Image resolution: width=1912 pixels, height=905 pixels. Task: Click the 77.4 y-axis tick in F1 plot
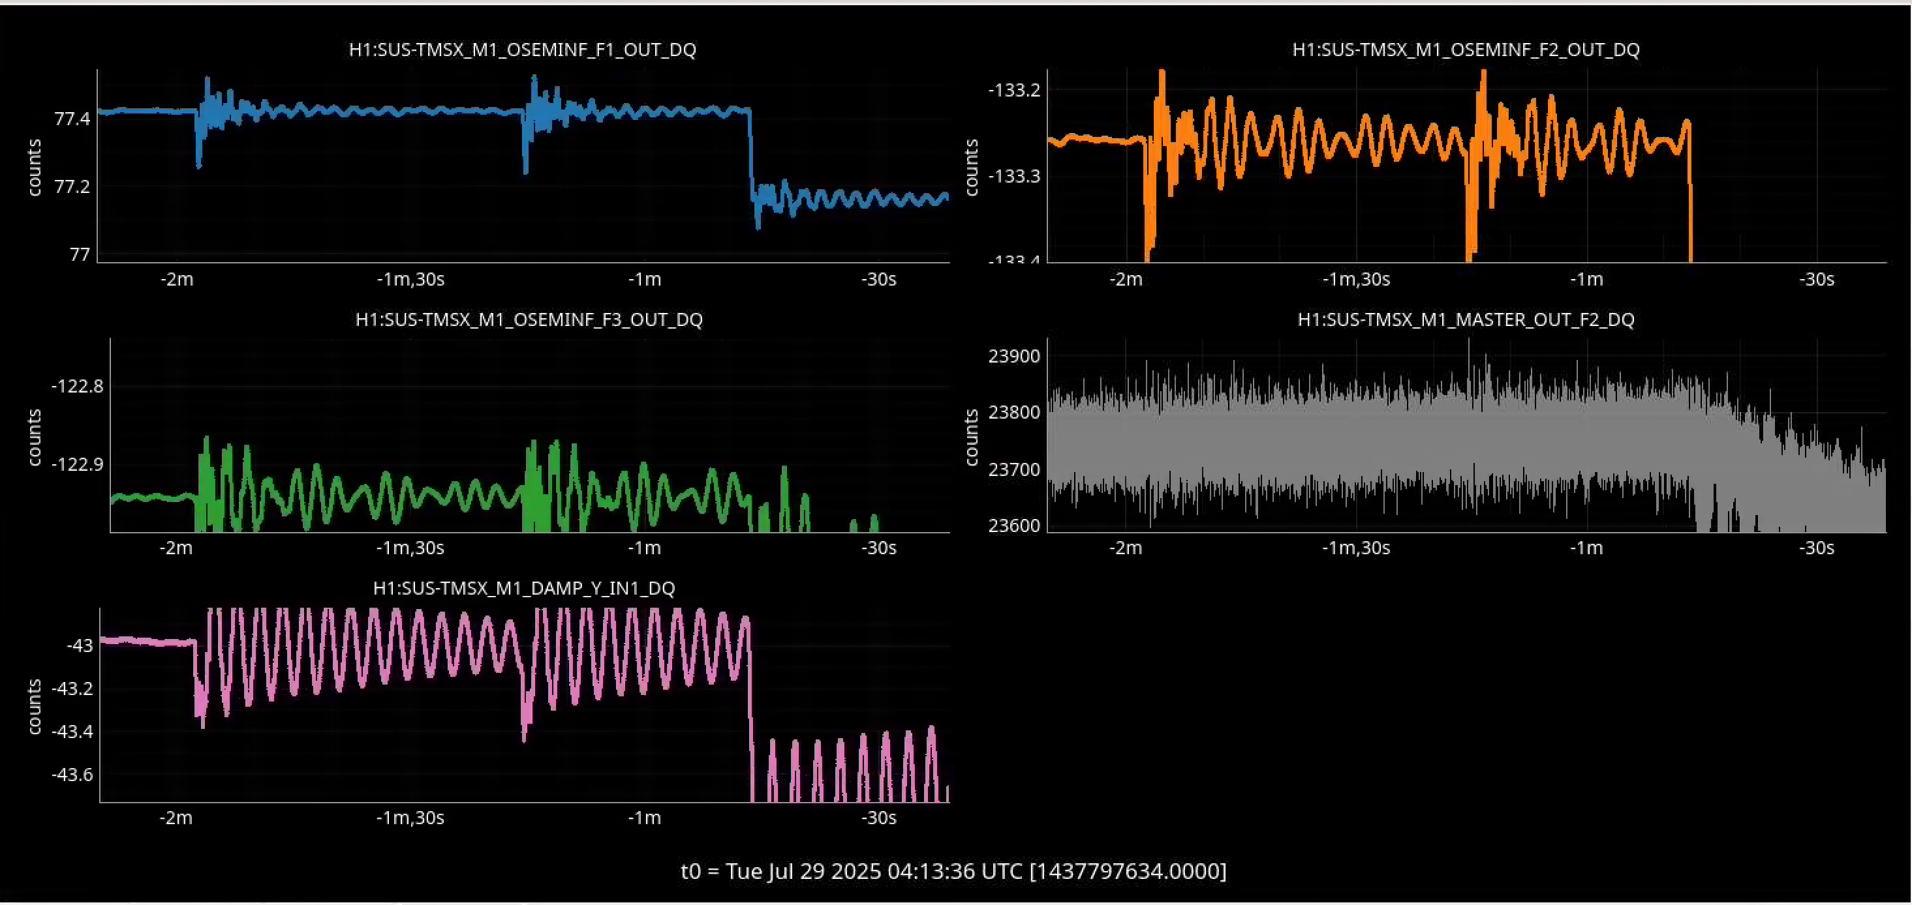[x=72, y=119]
